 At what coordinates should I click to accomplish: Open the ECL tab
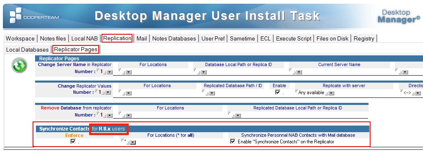click(265, 38)
